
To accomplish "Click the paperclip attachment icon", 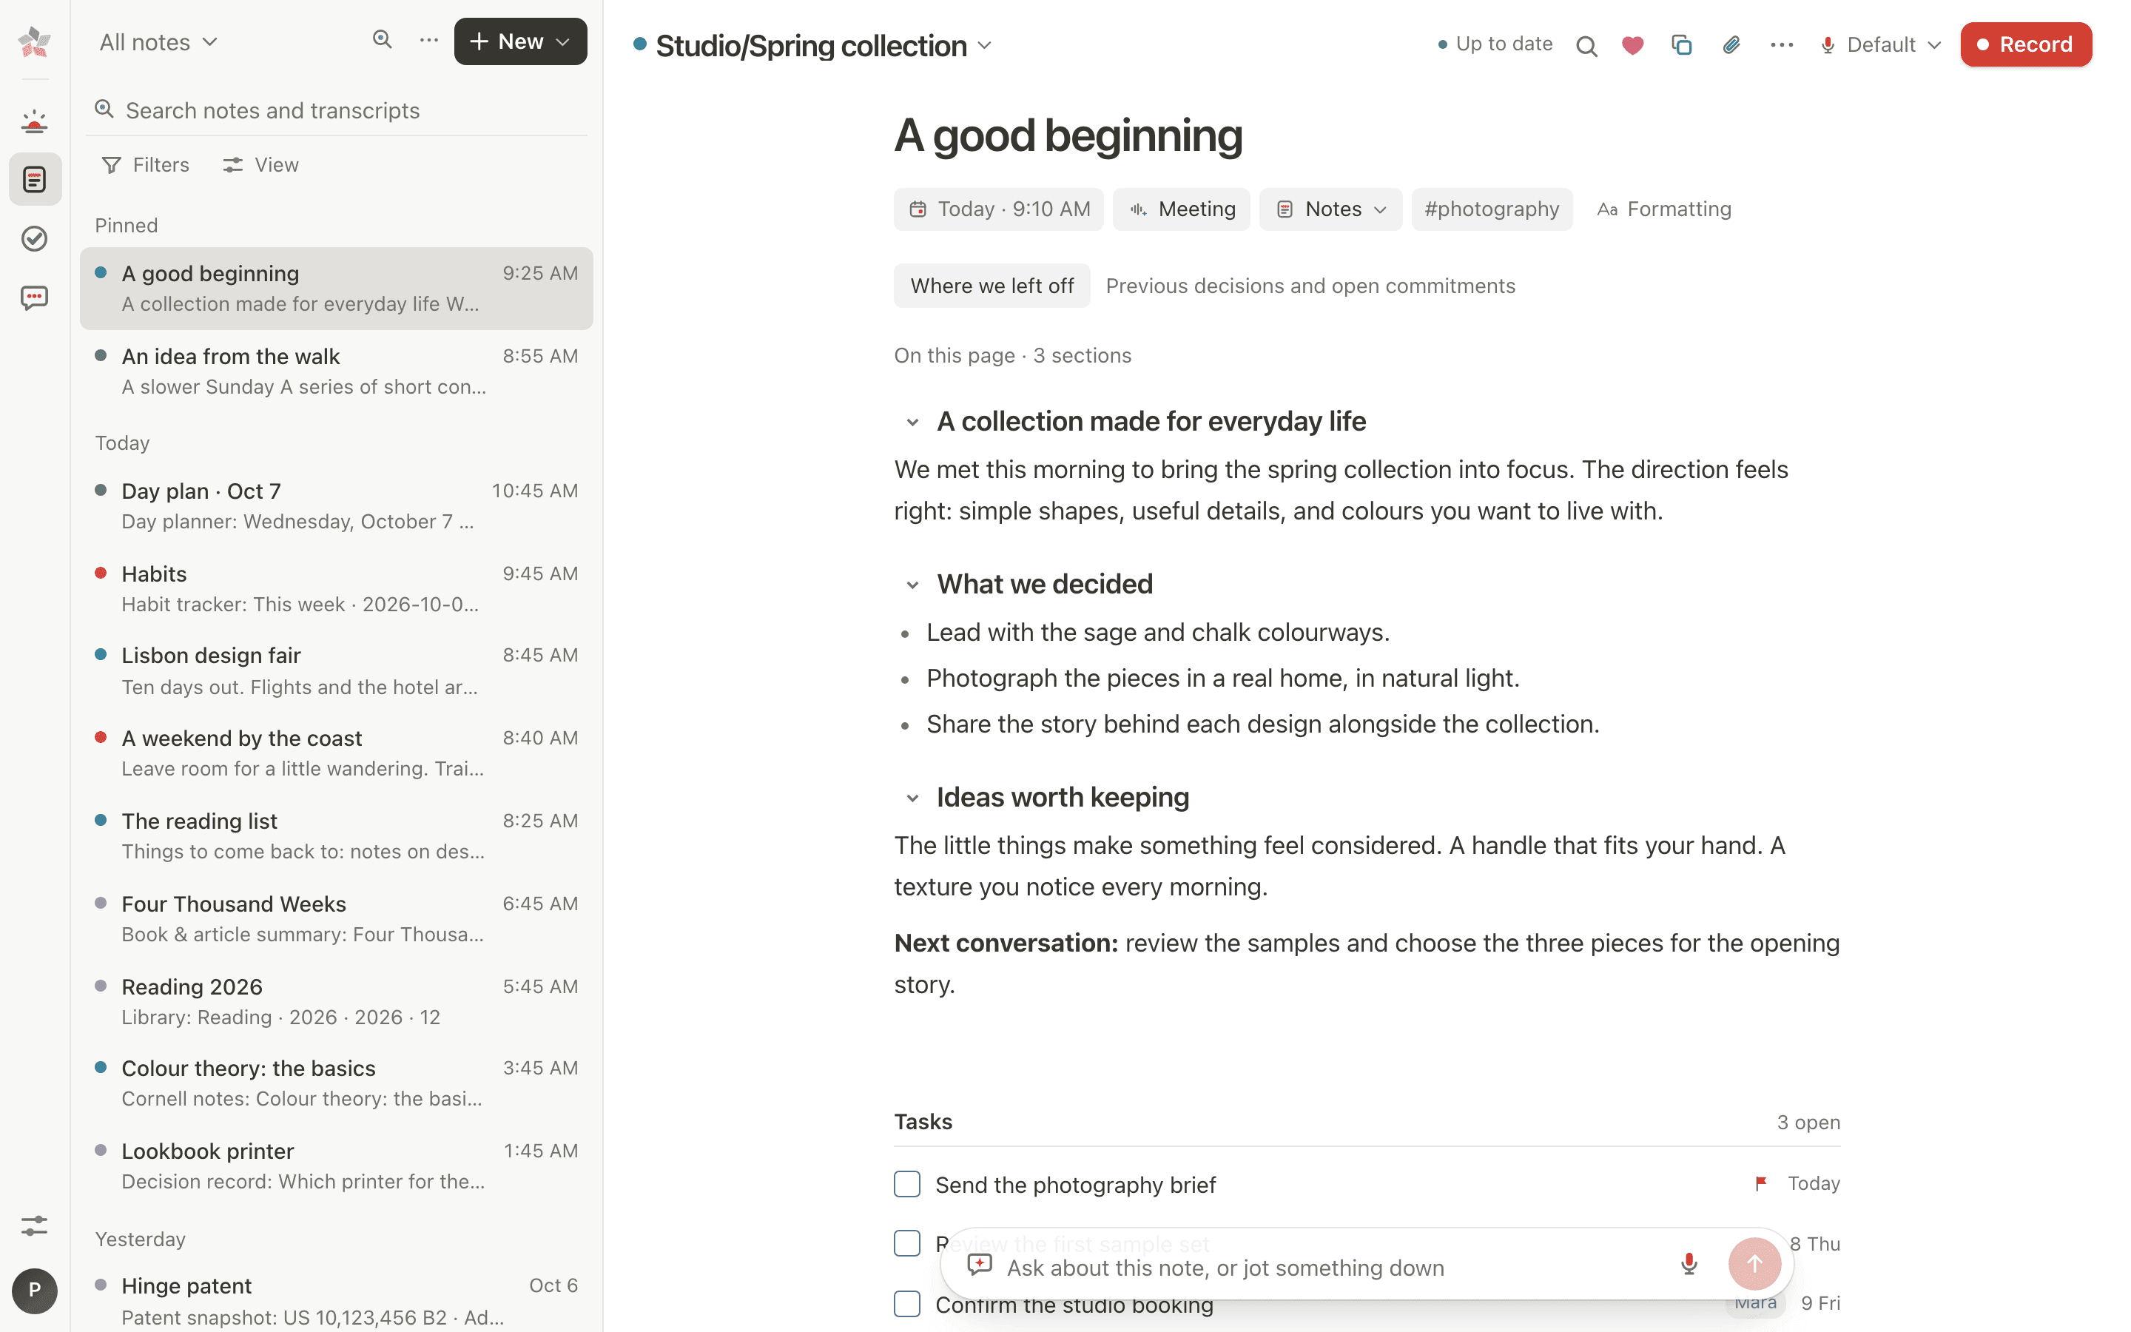I will pyautogui.click(x=1731, y=45).
